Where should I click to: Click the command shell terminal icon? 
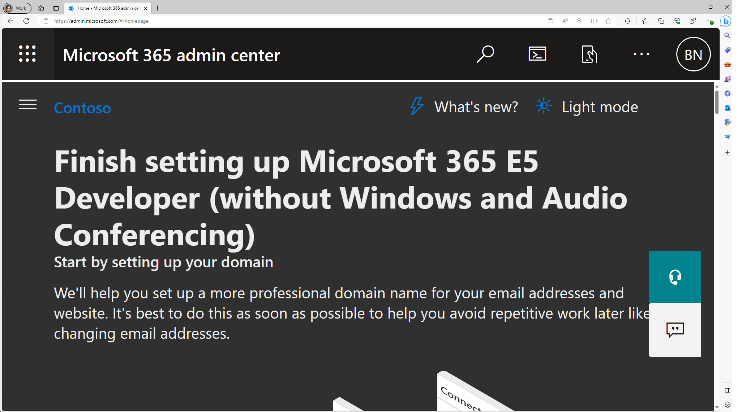[x=537, y=54]
